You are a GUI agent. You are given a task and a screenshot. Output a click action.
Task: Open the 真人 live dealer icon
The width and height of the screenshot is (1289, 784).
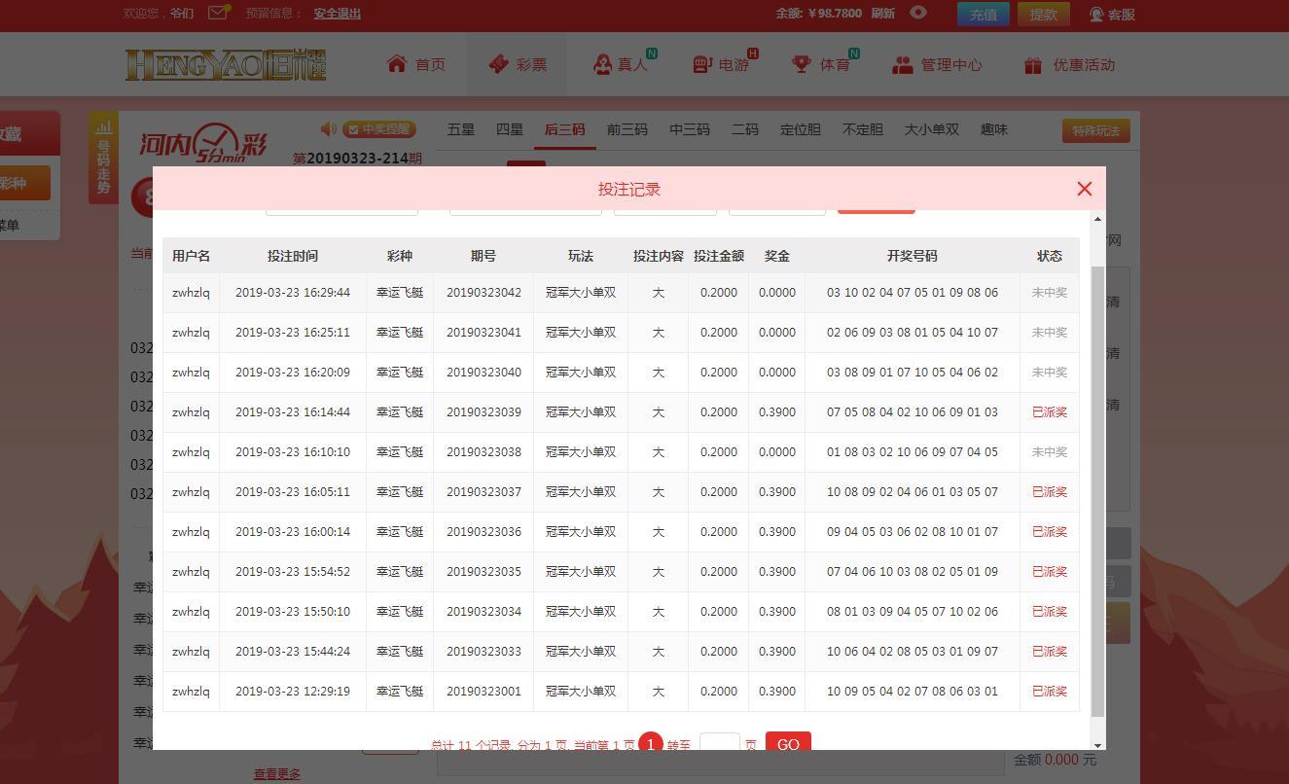602,64
